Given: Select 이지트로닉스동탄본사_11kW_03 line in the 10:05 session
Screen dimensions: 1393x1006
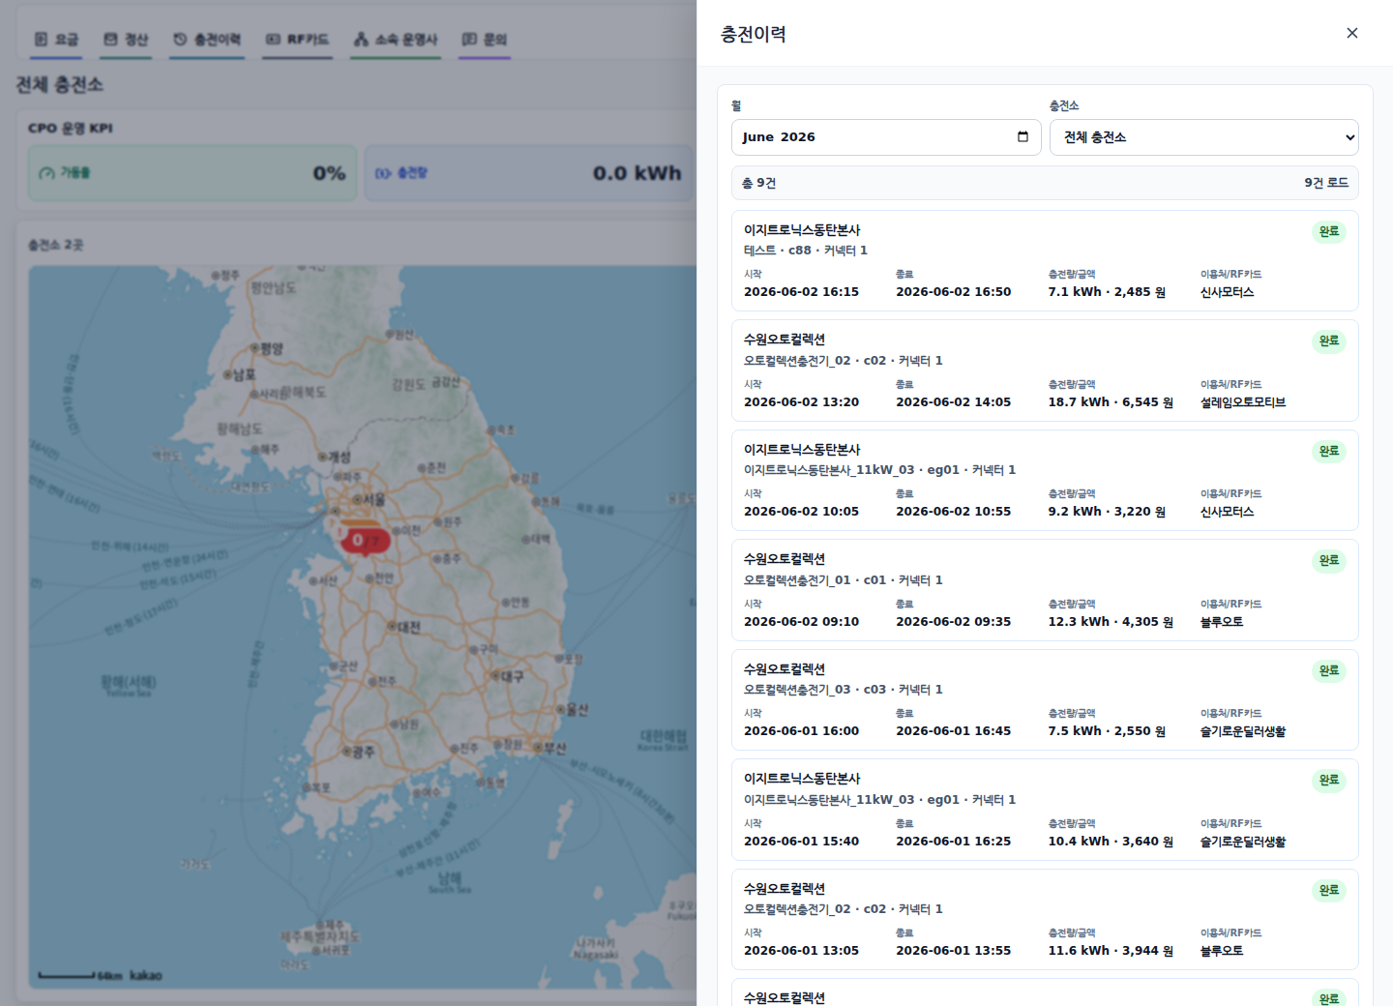Looking at the screenshot, I should click(879, 470).
